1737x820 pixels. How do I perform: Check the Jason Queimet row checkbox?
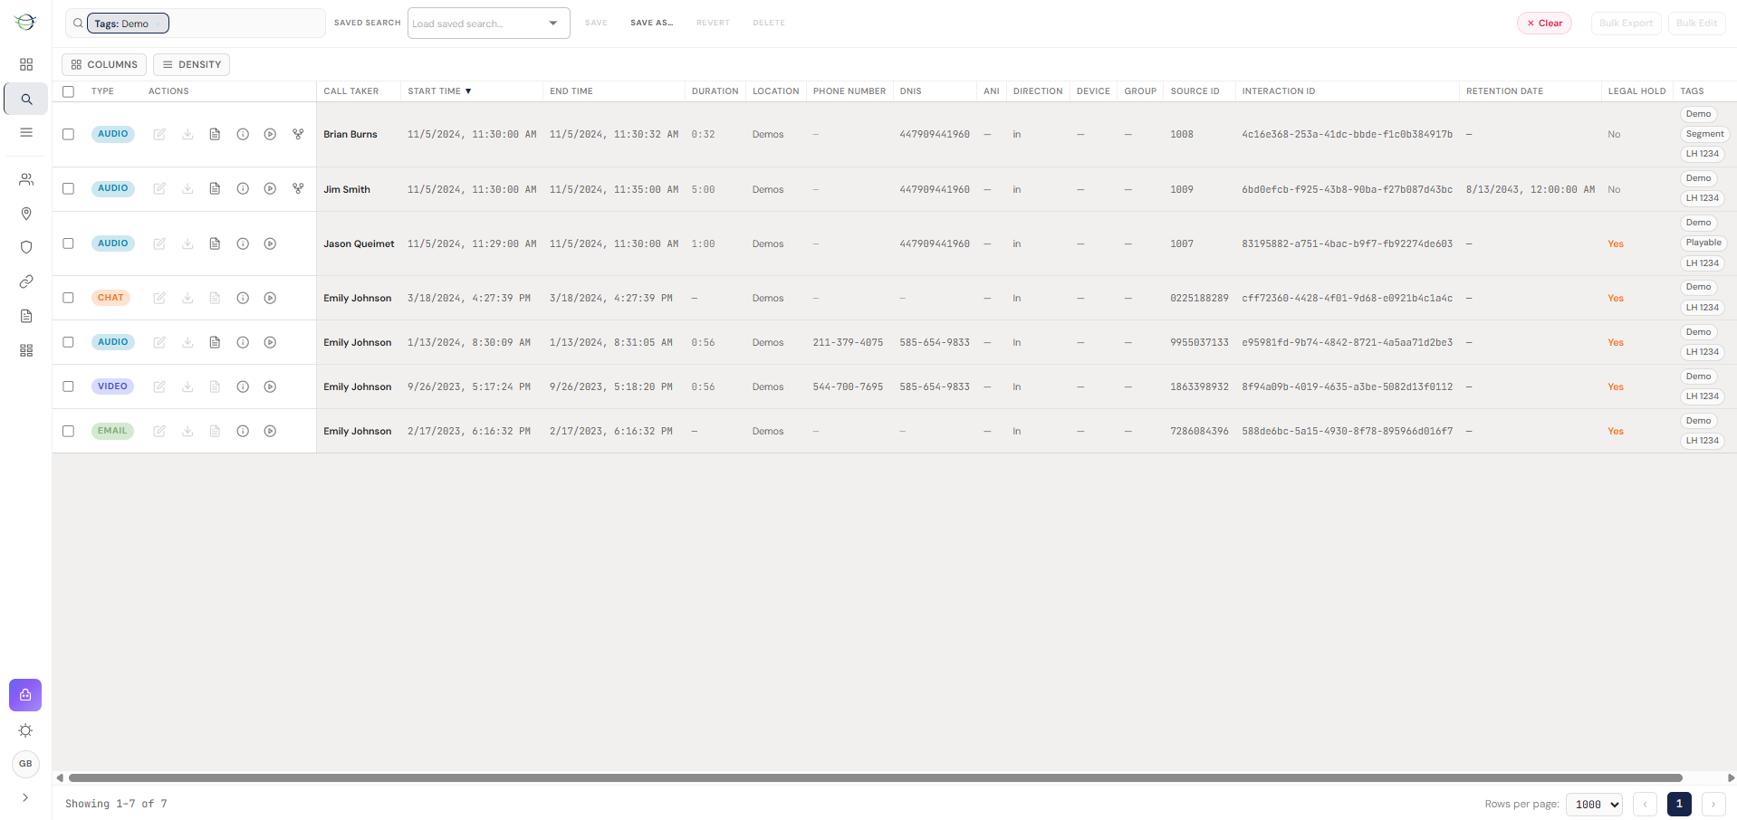point(68,243)
